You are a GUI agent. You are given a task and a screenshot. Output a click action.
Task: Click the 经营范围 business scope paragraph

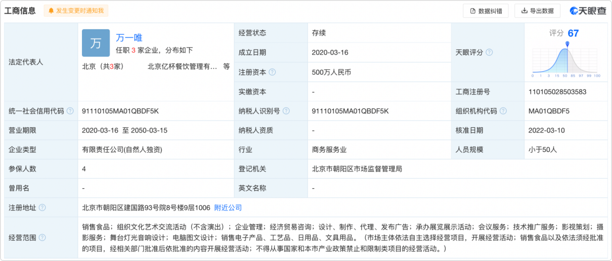[343, 237]
